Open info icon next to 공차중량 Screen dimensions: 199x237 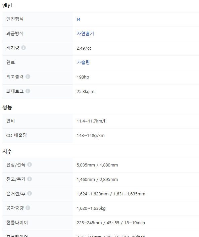click(x=28, y=208)
